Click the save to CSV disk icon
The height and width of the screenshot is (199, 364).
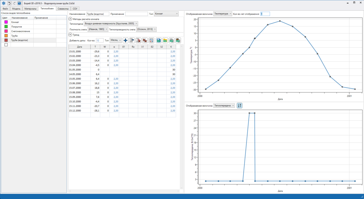(x=159, y=41)
